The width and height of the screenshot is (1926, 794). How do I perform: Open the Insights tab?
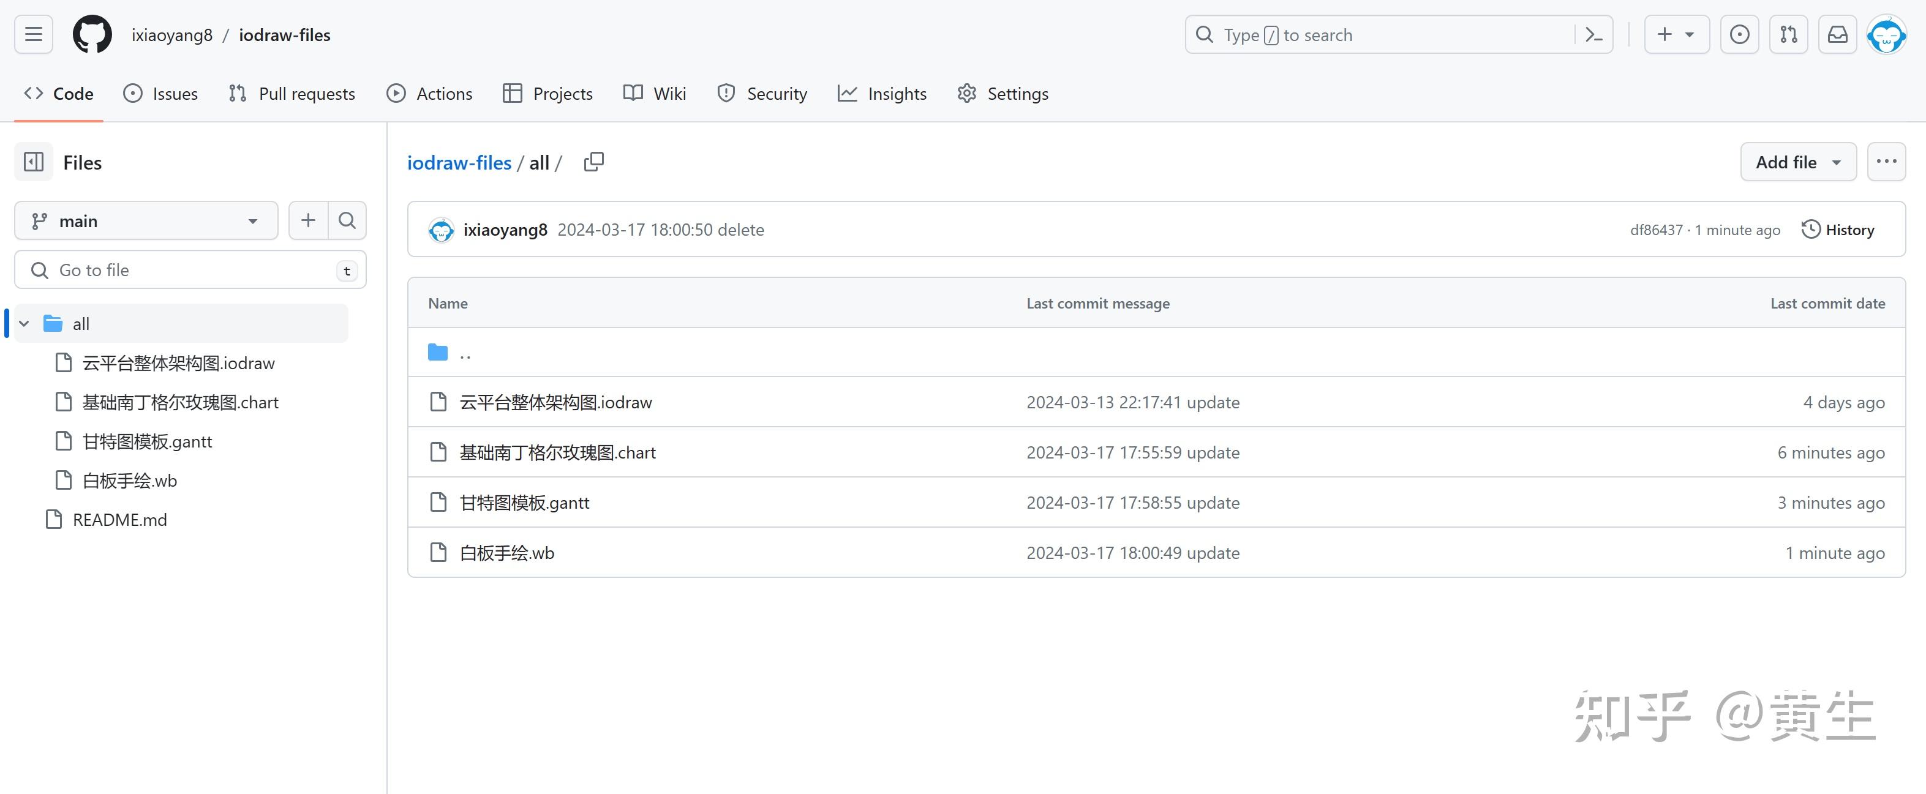[x=882, y=94]
